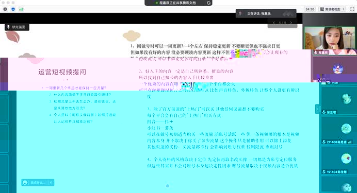Click microphone icon on 张正瑶 tile

tap(324, 112)
